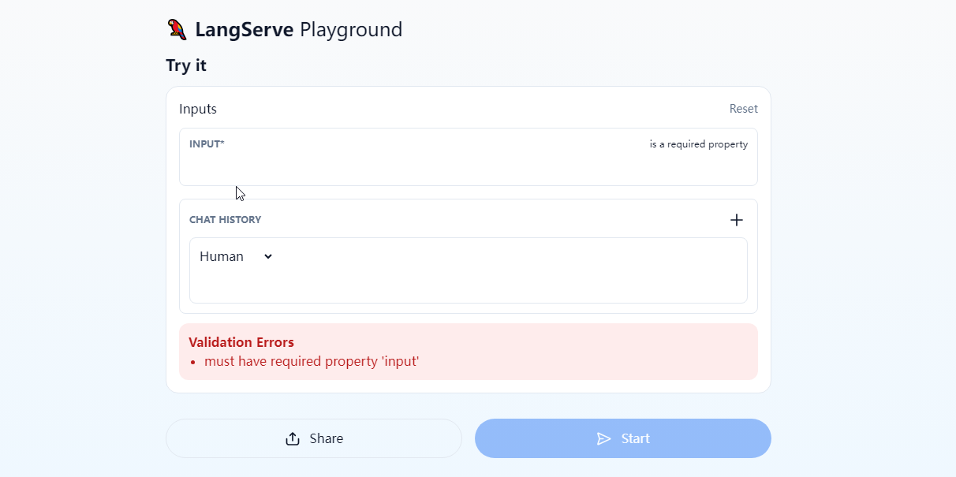
Task: Click the 'is a required property' hint text
Action: [699, 143]
